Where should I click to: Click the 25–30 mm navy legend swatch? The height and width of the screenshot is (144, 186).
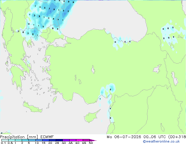pyautogui.click(x=59, y=140)
